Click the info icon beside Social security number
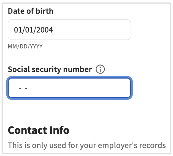The image size is (173, 156). coord(100,70)
